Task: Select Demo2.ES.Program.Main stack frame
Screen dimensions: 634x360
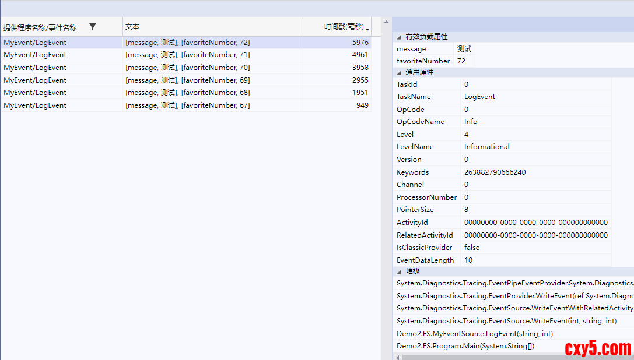Action: pyautogui.click(x=465, y=346)
